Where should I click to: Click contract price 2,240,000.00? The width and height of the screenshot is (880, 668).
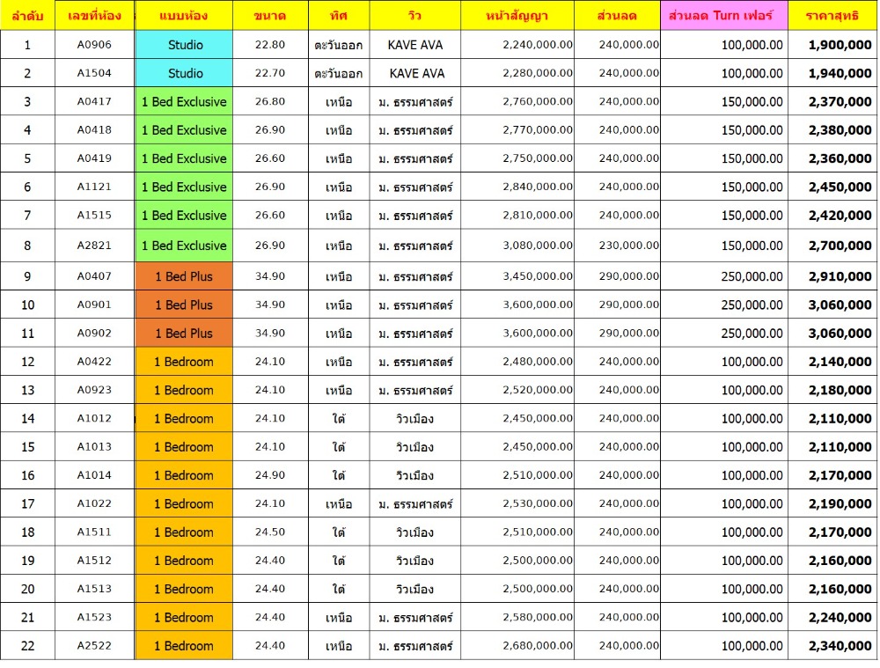[x=538, y=44]
